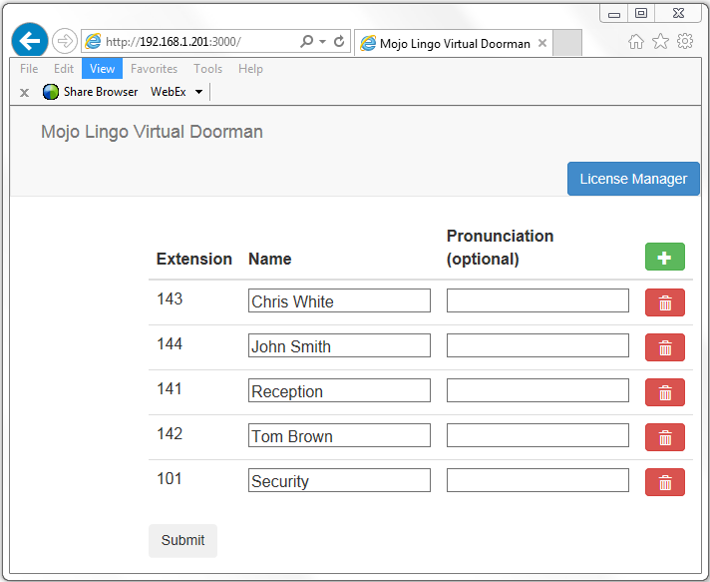Screen dimensions: 710x582
Task: Refresh the page in address bar
Action: pos(339,42)
